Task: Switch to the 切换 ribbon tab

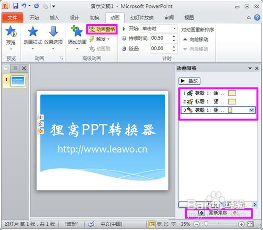Action: 95,17
